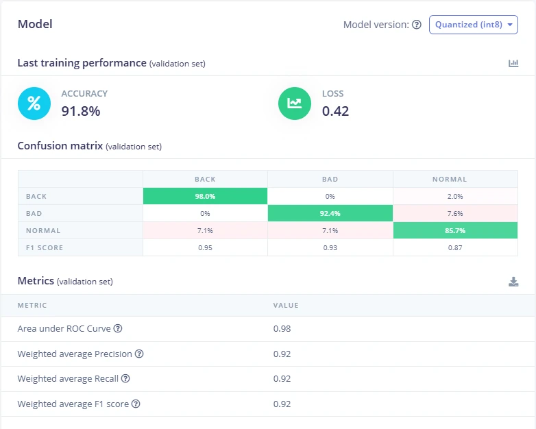This screenshot has width=536, height=429.
Task: Click the Weighted average Recall value 0.92
Action: click(282, 378)
